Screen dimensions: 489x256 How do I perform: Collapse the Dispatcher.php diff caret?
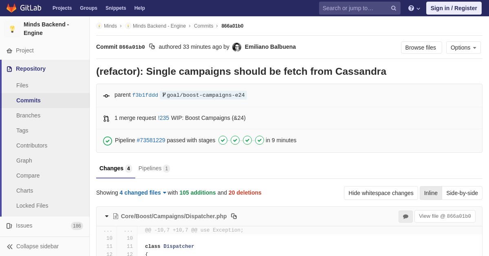tap(107, 216)
